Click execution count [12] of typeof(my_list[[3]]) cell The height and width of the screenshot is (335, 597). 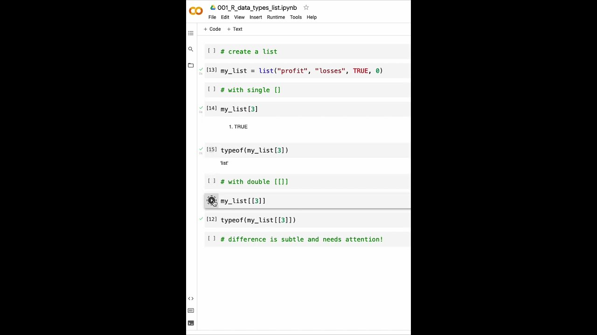click(212, 219)
